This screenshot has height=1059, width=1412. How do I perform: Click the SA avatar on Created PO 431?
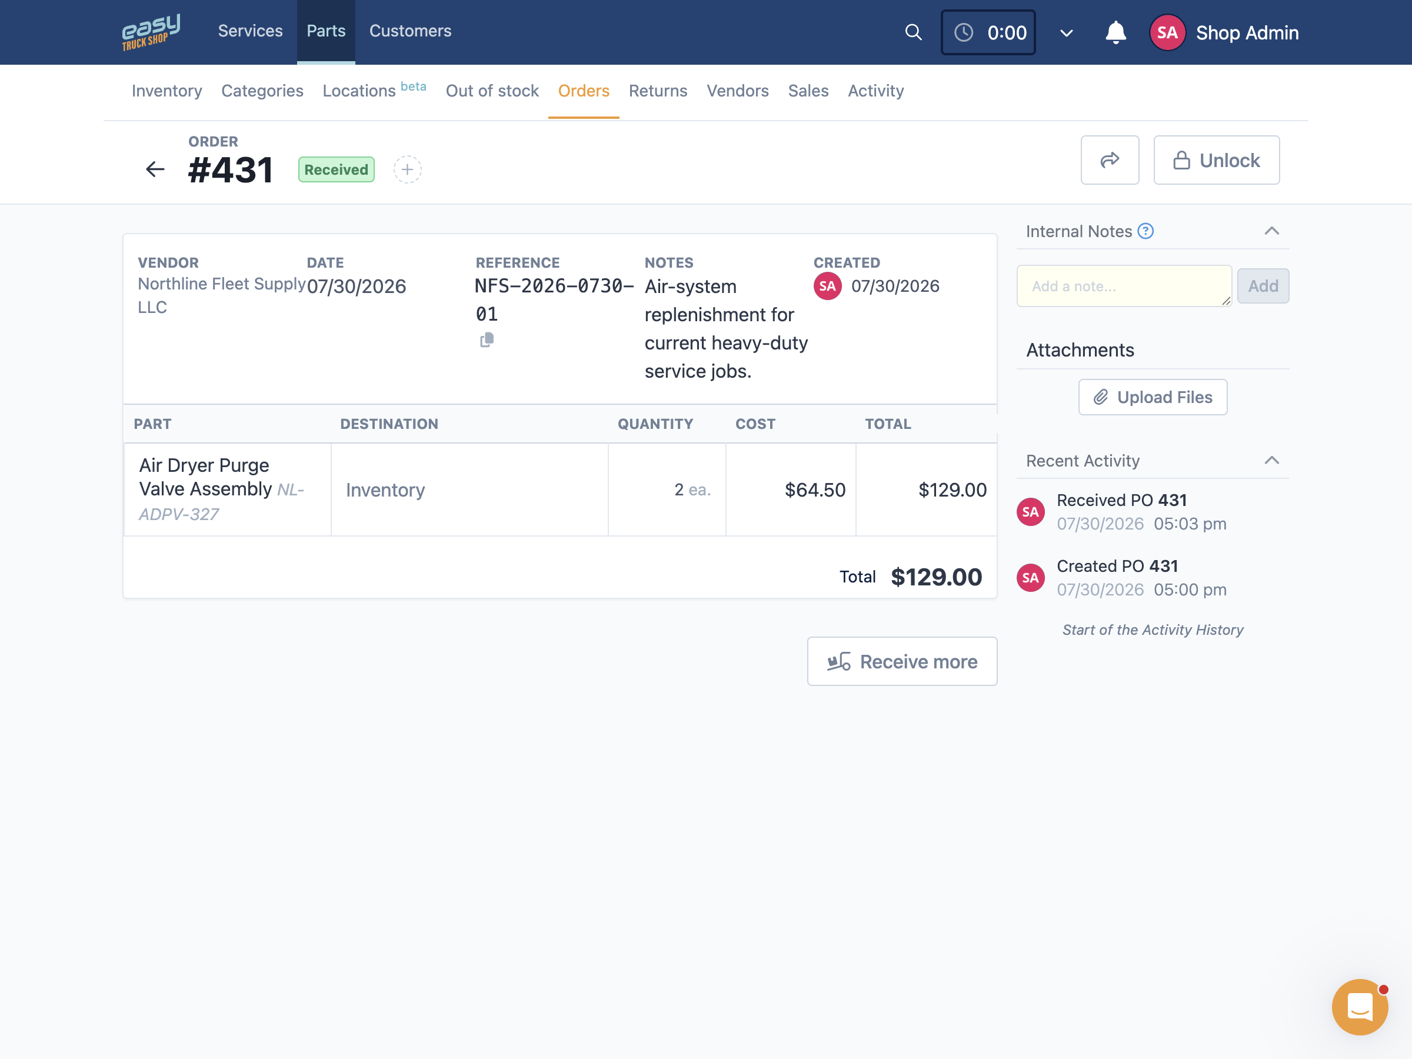point(1030,578)
